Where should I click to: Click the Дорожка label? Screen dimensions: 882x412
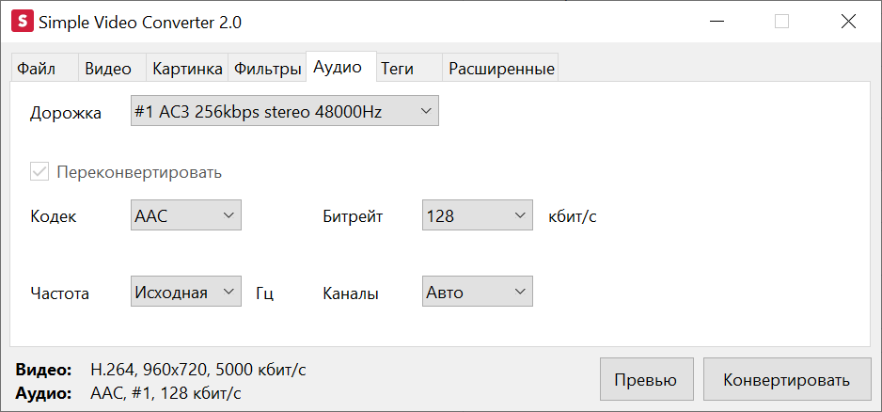click(x=66, y=113)
